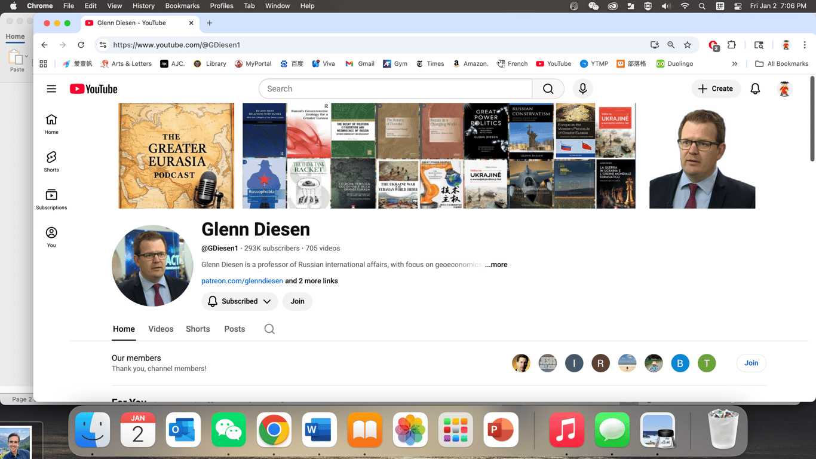
Task: Toggle the bookmark star for this page
Action: tap(688, 45)
